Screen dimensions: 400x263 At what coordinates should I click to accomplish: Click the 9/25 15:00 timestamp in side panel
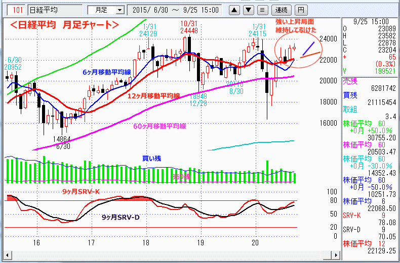coord(371,22)
